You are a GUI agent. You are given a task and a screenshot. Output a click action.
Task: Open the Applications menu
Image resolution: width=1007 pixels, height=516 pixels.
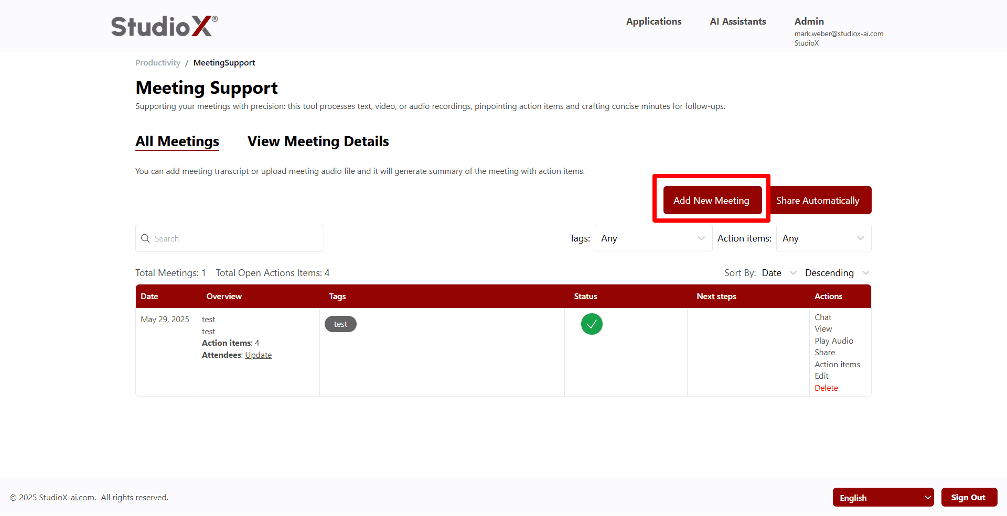pos(654,21)
